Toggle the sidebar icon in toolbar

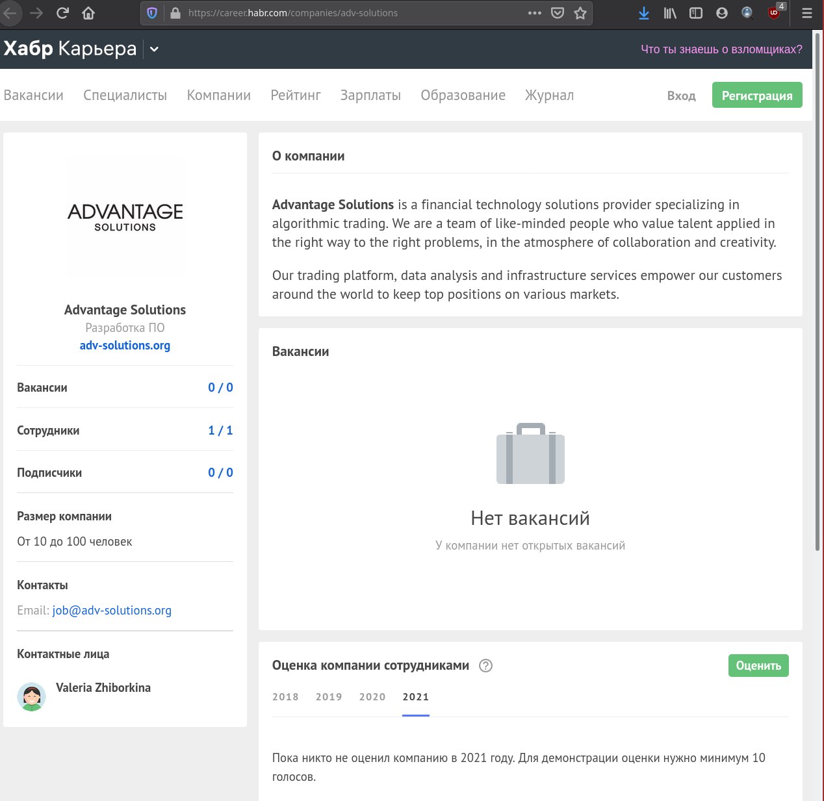click(x=696, y=13)
